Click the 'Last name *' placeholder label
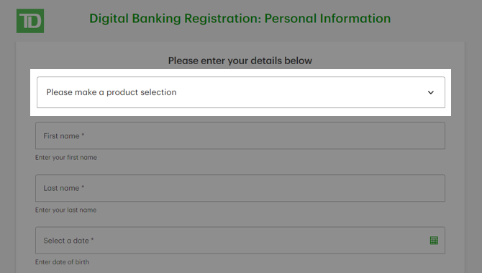 coord(63,188)
